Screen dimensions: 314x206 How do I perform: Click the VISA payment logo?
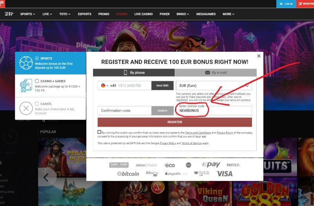pyautogui.click(x=225, y=173)
